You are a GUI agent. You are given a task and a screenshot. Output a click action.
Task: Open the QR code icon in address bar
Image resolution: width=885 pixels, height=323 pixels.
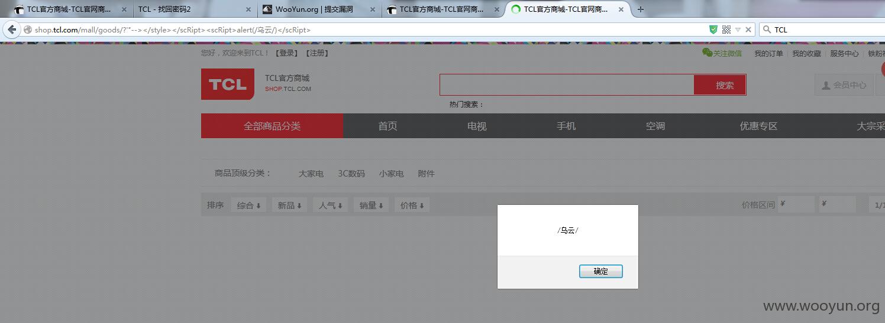click(x=726, y=30)
